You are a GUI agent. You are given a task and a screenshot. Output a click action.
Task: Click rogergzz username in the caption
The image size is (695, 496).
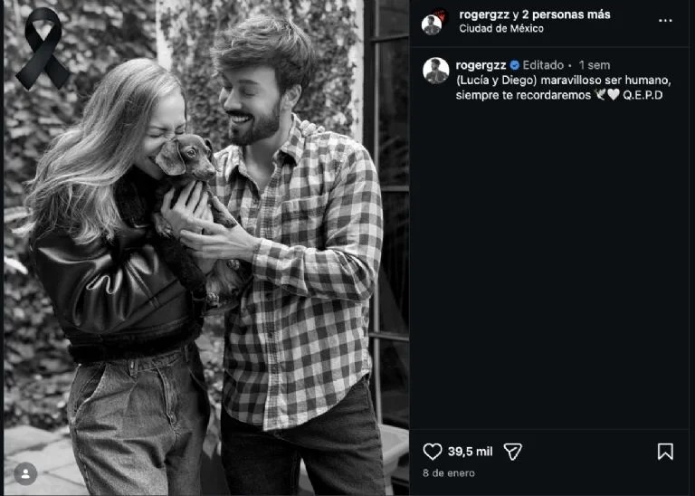(481, 65)
